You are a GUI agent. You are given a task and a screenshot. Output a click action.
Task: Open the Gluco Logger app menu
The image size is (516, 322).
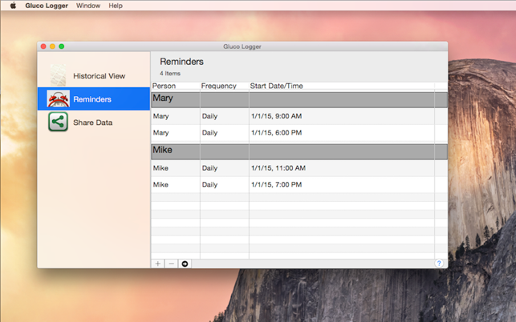tap(47, 6)
